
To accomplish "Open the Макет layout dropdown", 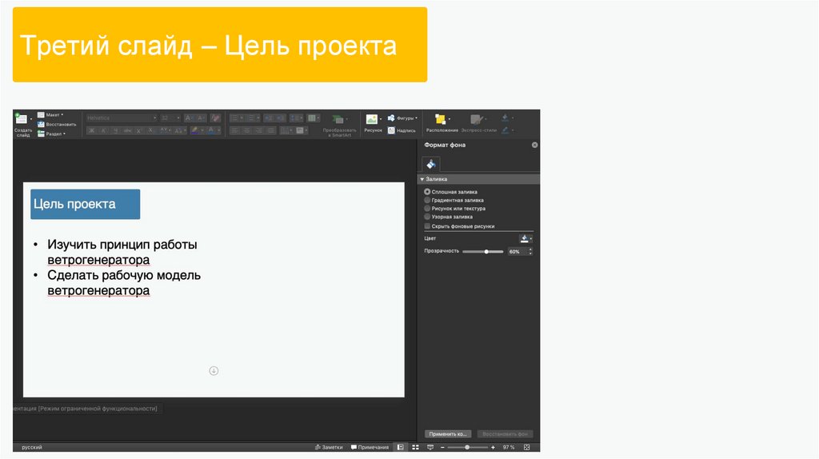I will tap(54, 114).
